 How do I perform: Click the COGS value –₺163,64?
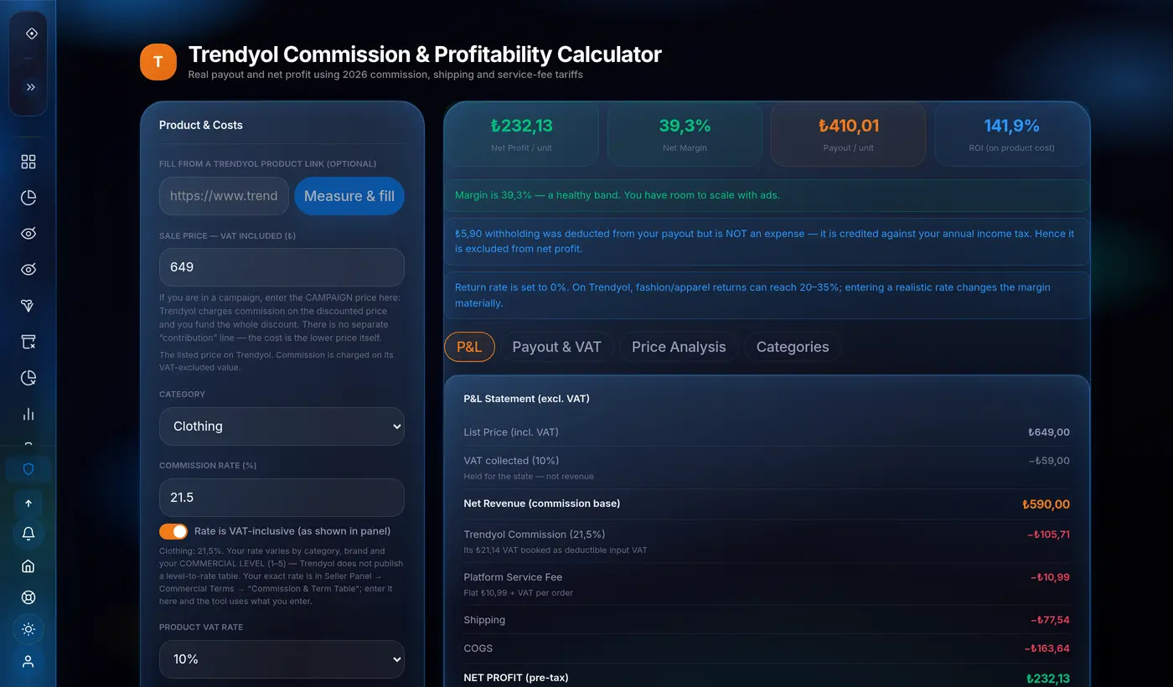click(1046, 648)
